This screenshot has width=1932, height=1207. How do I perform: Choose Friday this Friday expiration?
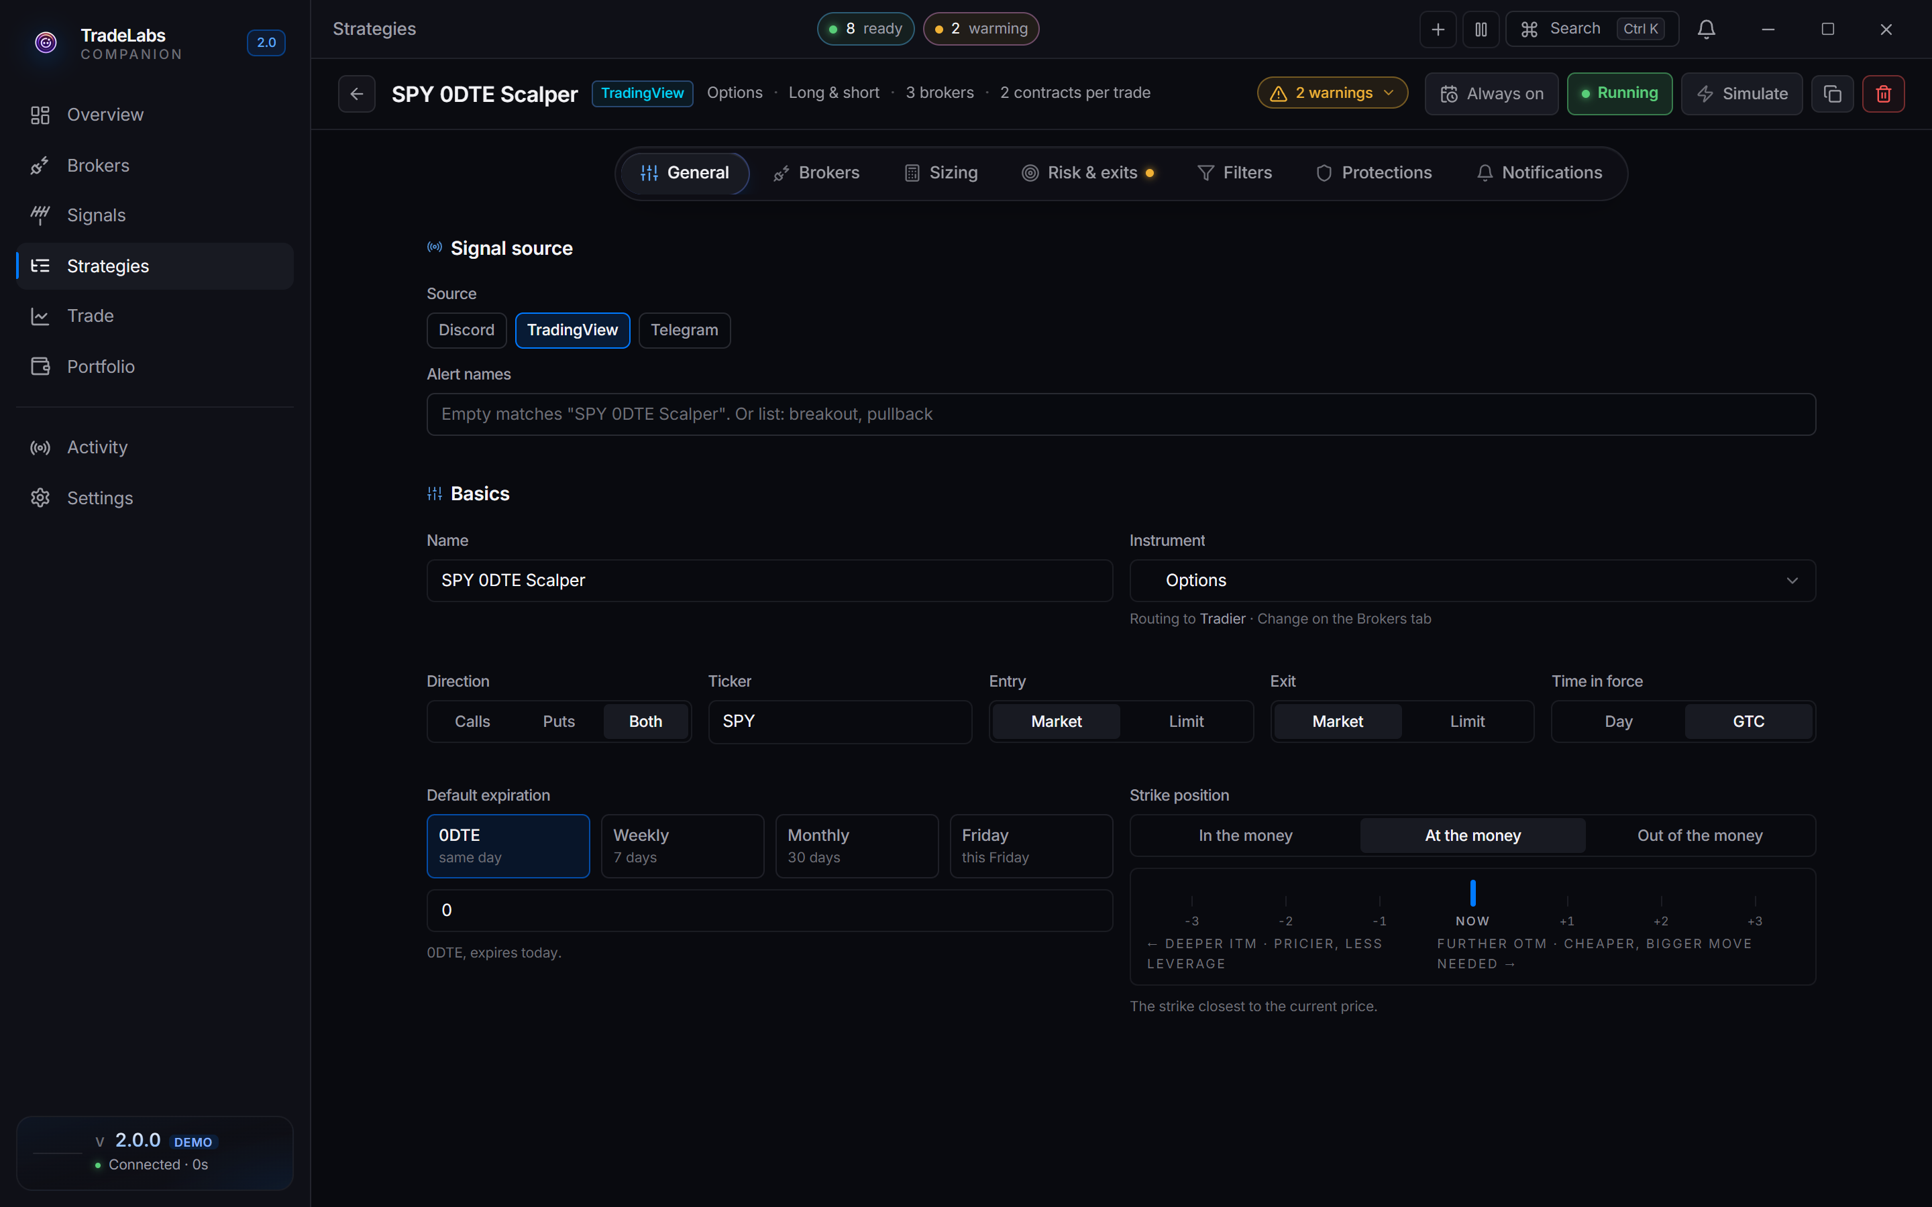(1030, 846)
